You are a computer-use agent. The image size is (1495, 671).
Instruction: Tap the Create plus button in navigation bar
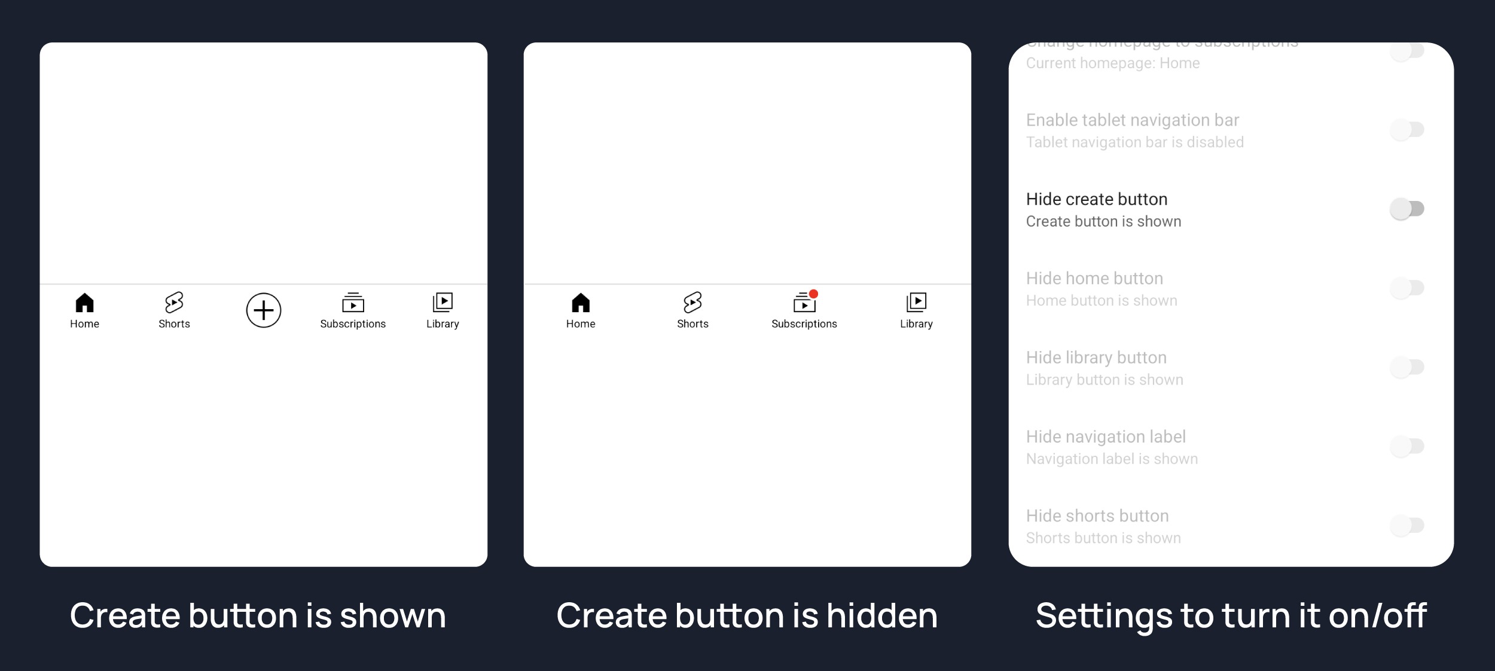pos(264,310)
